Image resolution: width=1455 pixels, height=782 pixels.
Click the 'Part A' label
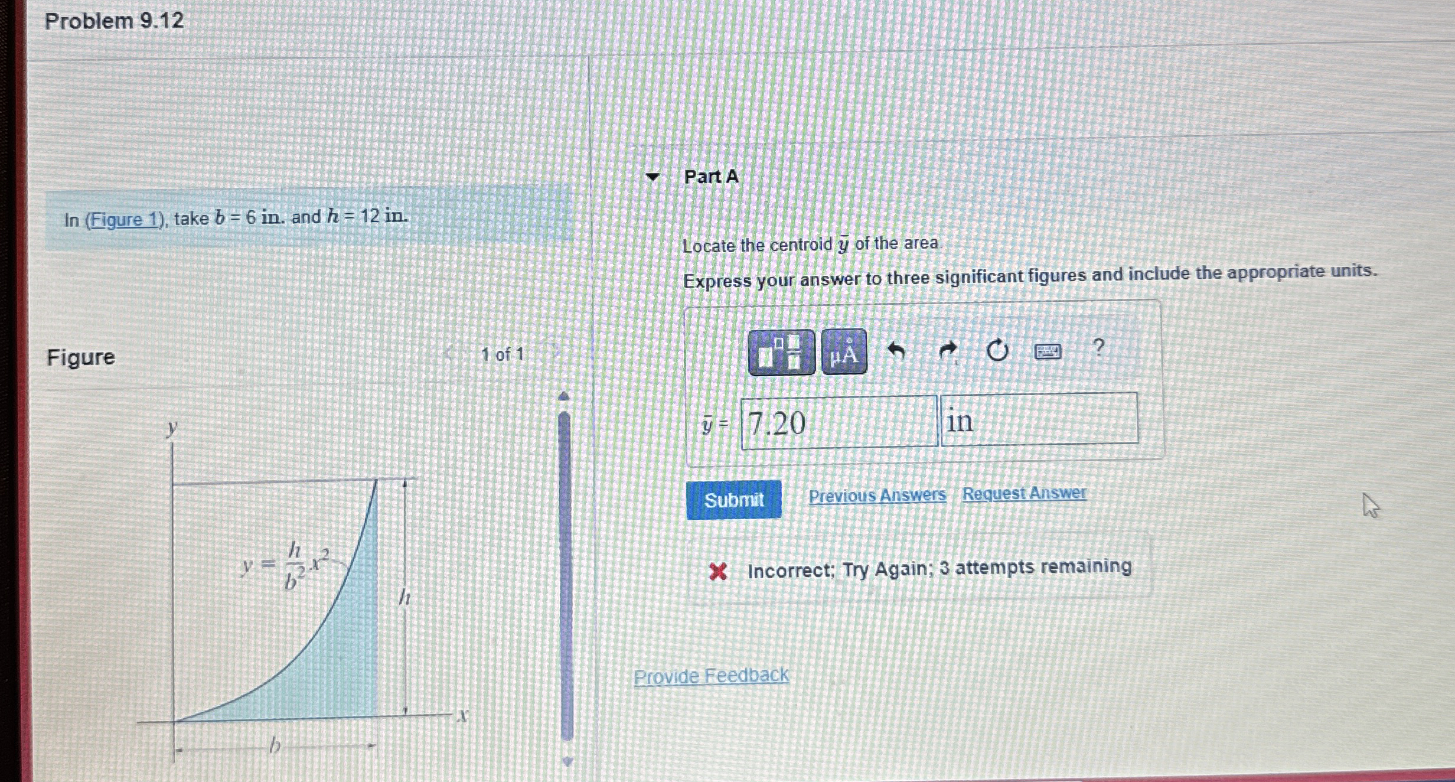point(711,177)
